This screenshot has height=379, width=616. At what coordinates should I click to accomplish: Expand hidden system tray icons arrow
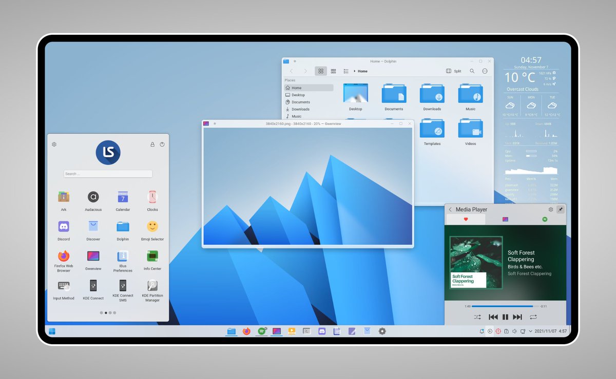[x=530, y=331]
